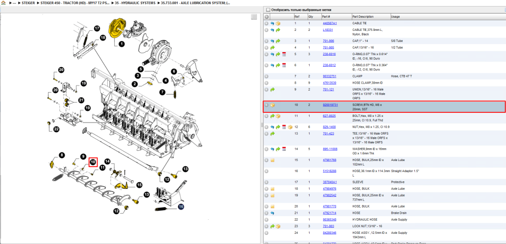Click the yellow note icon for hose 47982542

[272, 195]
